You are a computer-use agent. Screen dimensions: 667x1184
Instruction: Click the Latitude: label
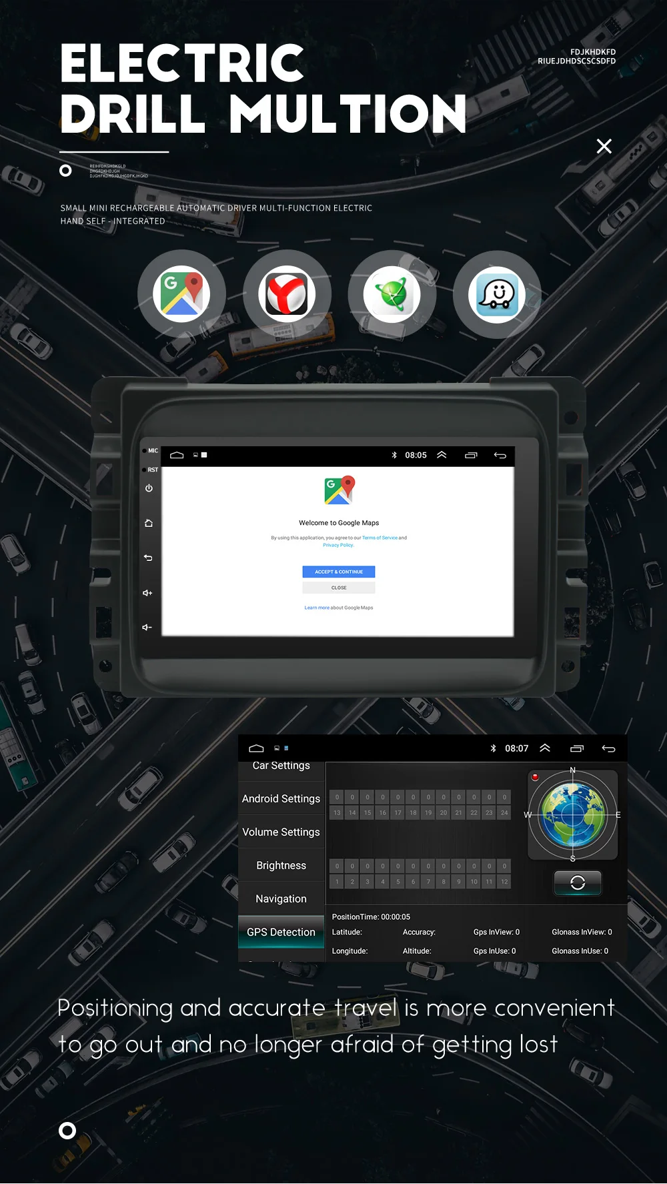tap(347, 932)
